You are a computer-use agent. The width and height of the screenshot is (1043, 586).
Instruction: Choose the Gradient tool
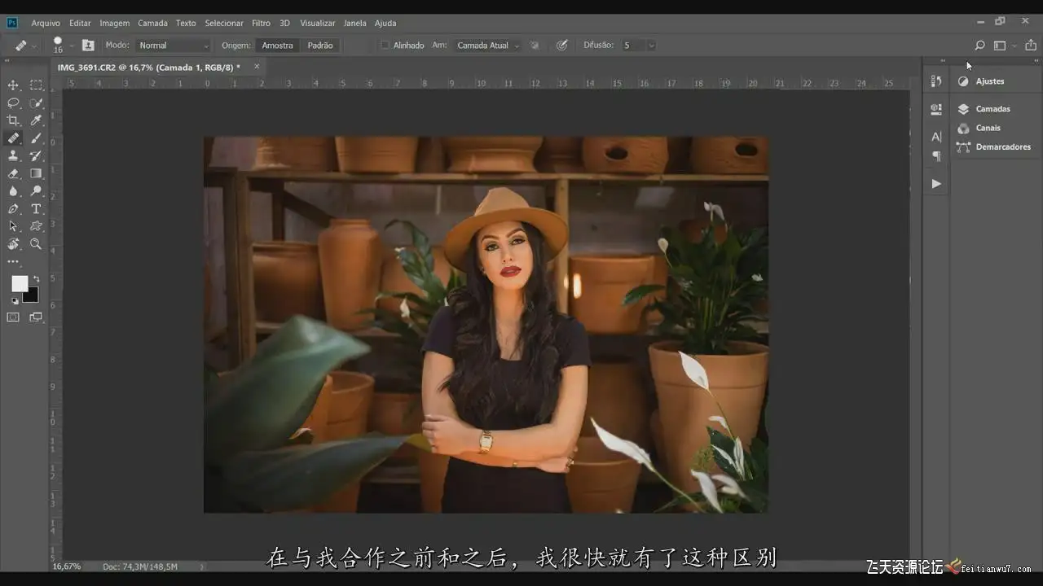point(36,173)
